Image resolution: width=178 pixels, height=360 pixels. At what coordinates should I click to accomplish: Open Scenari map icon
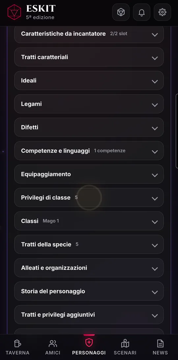click(x=125, y=343)
